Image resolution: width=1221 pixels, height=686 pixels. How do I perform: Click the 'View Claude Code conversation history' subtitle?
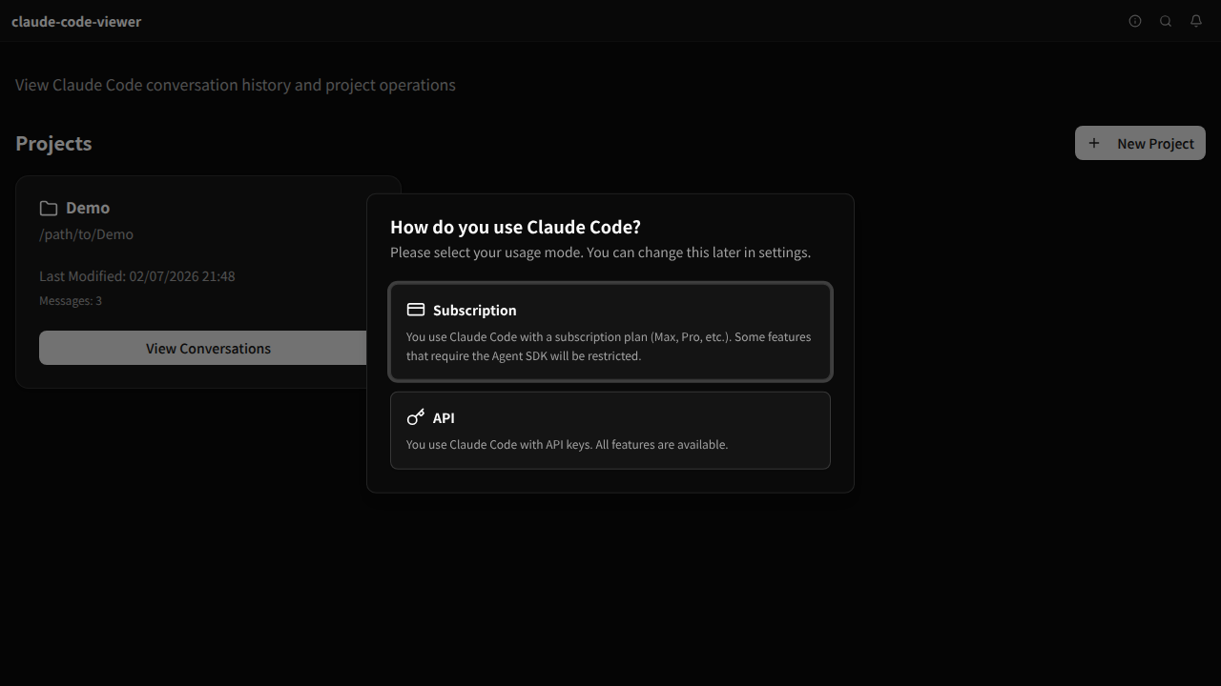click(236, 85)
